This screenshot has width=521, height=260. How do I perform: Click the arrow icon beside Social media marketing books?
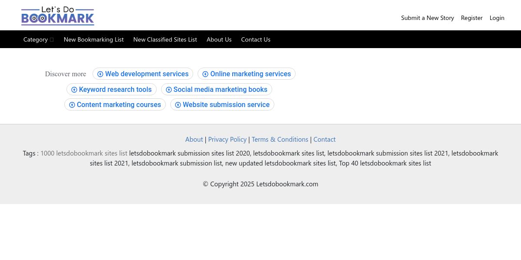click(x=169, y=90)
